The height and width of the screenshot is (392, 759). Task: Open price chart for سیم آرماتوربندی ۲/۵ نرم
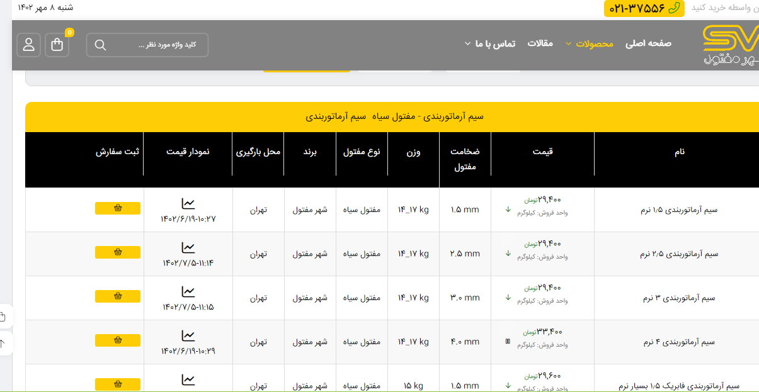click(188, 248)
